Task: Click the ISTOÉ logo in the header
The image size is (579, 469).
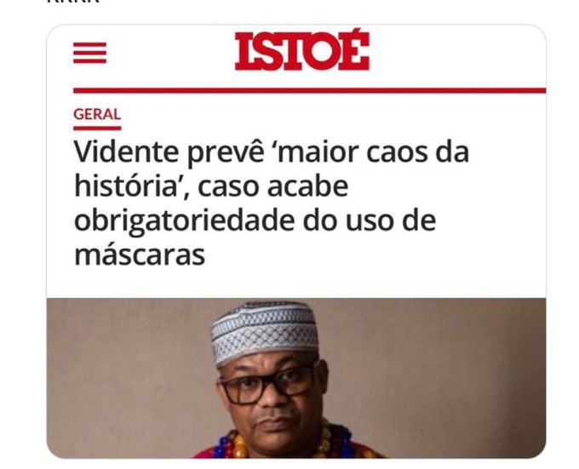Action: [x=302, y=50]
